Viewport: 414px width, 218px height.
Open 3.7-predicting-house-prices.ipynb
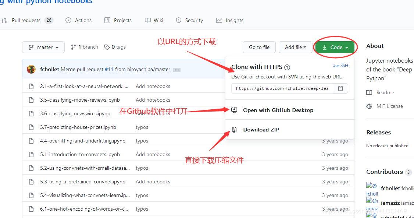[78, 127]
